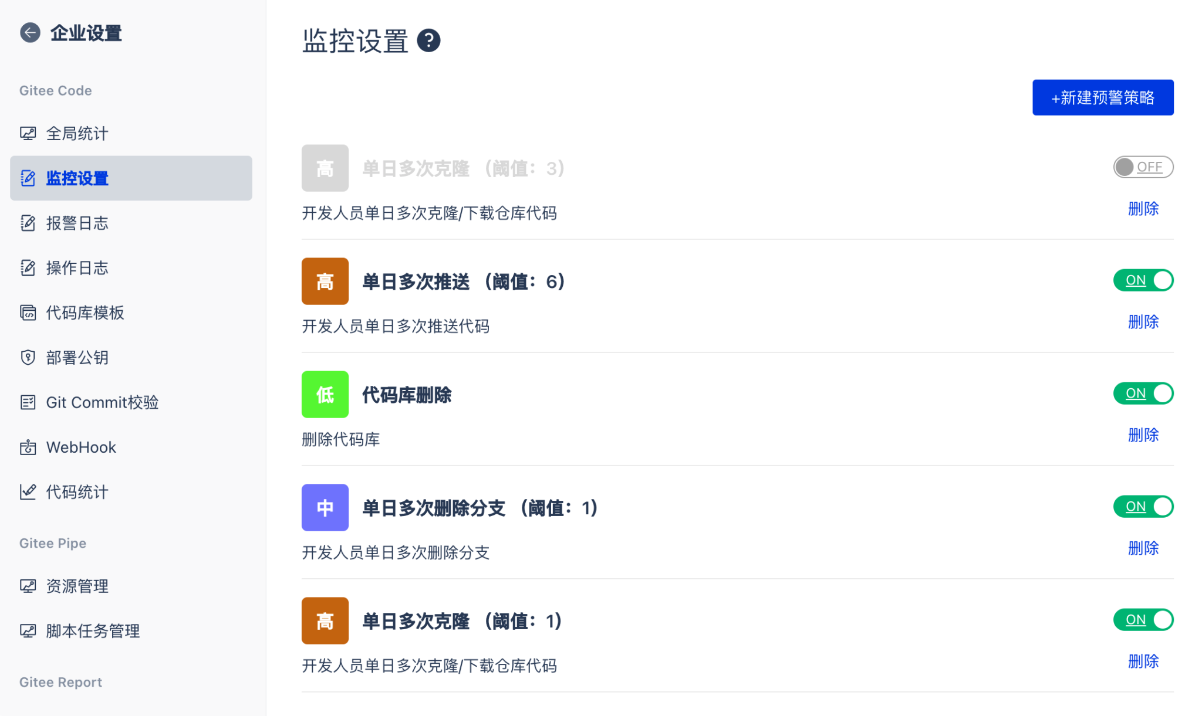Click the 全局统计 monitor icon
Viewport: 1202px width, 716px height.
pos(28,134)
